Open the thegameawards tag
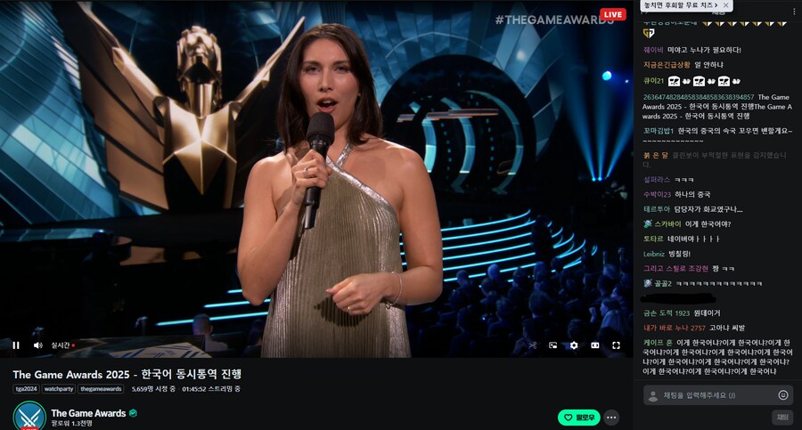The width and height of the screenshot is (802, 430). 101,389
